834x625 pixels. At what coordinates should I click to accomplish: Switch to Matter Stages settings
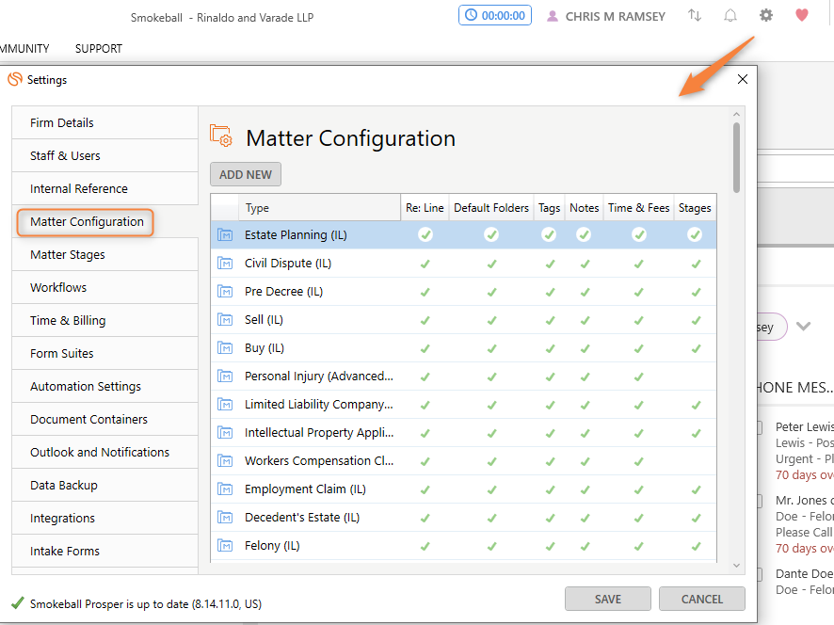[x=105, y=255]
